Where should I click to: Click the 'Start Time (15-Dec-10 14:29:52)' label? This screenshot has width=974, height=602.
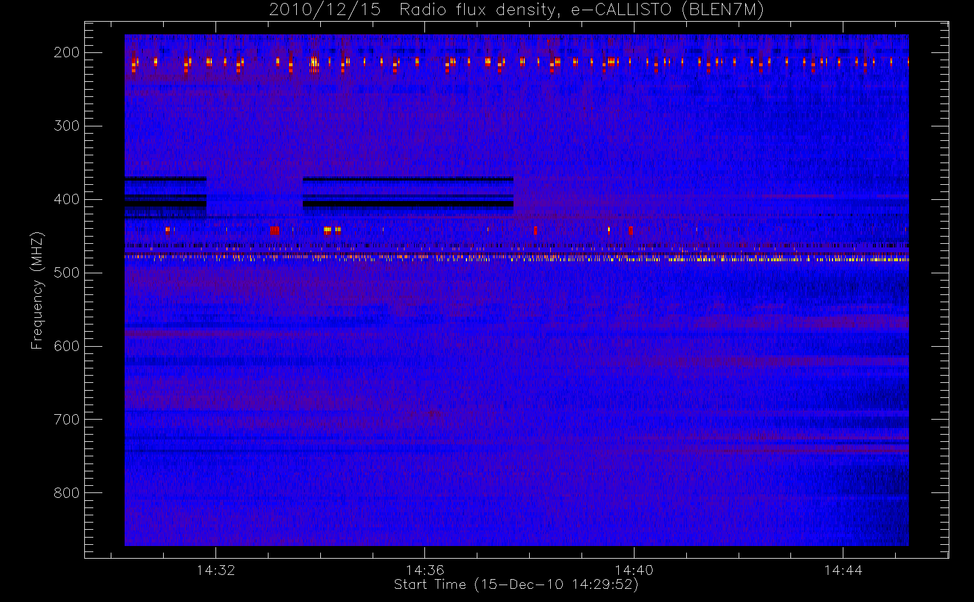click(x=516, y=585)
